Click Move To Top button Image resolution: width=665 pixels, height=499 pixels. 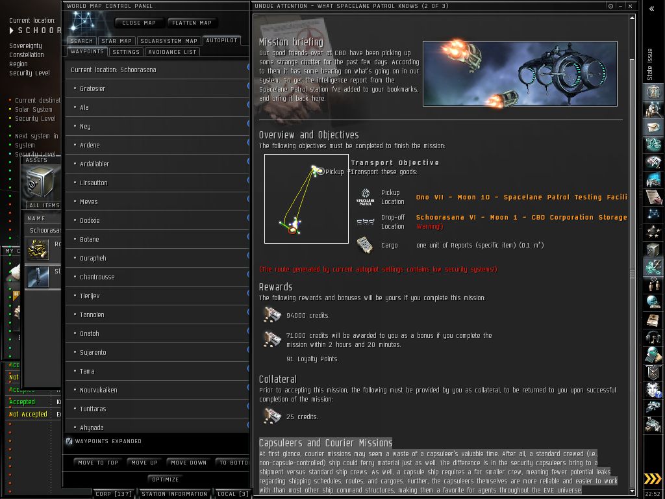[x=98, y=463]
